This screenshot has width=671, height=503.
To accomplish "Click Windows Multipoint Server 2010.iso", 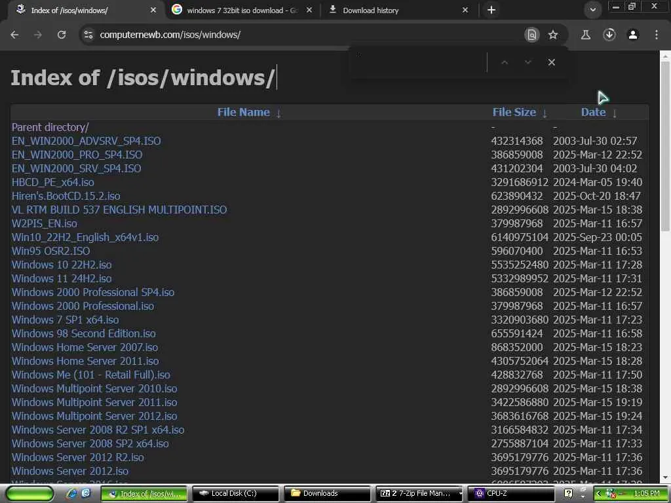I will pos(94,388).
